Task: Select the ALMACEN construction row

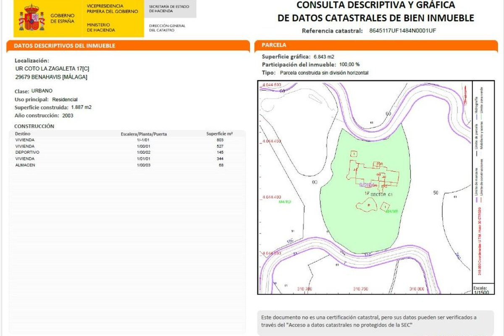Action: (122, 165)
